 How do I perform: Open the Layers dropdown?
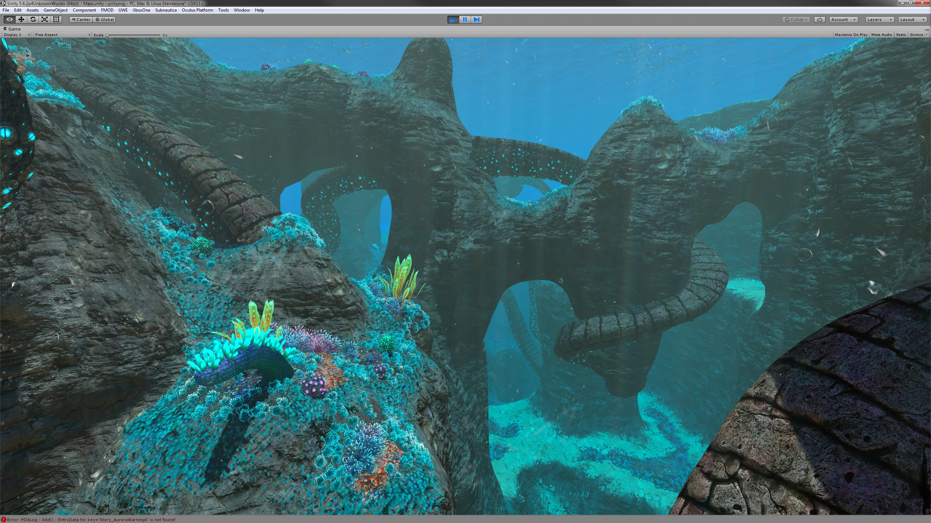point(879,20)
